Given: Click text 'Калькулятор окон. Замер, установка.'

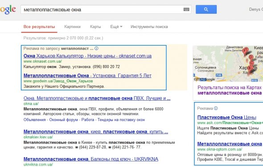Looking at the screenshot, I should click(x=58, y=67).
